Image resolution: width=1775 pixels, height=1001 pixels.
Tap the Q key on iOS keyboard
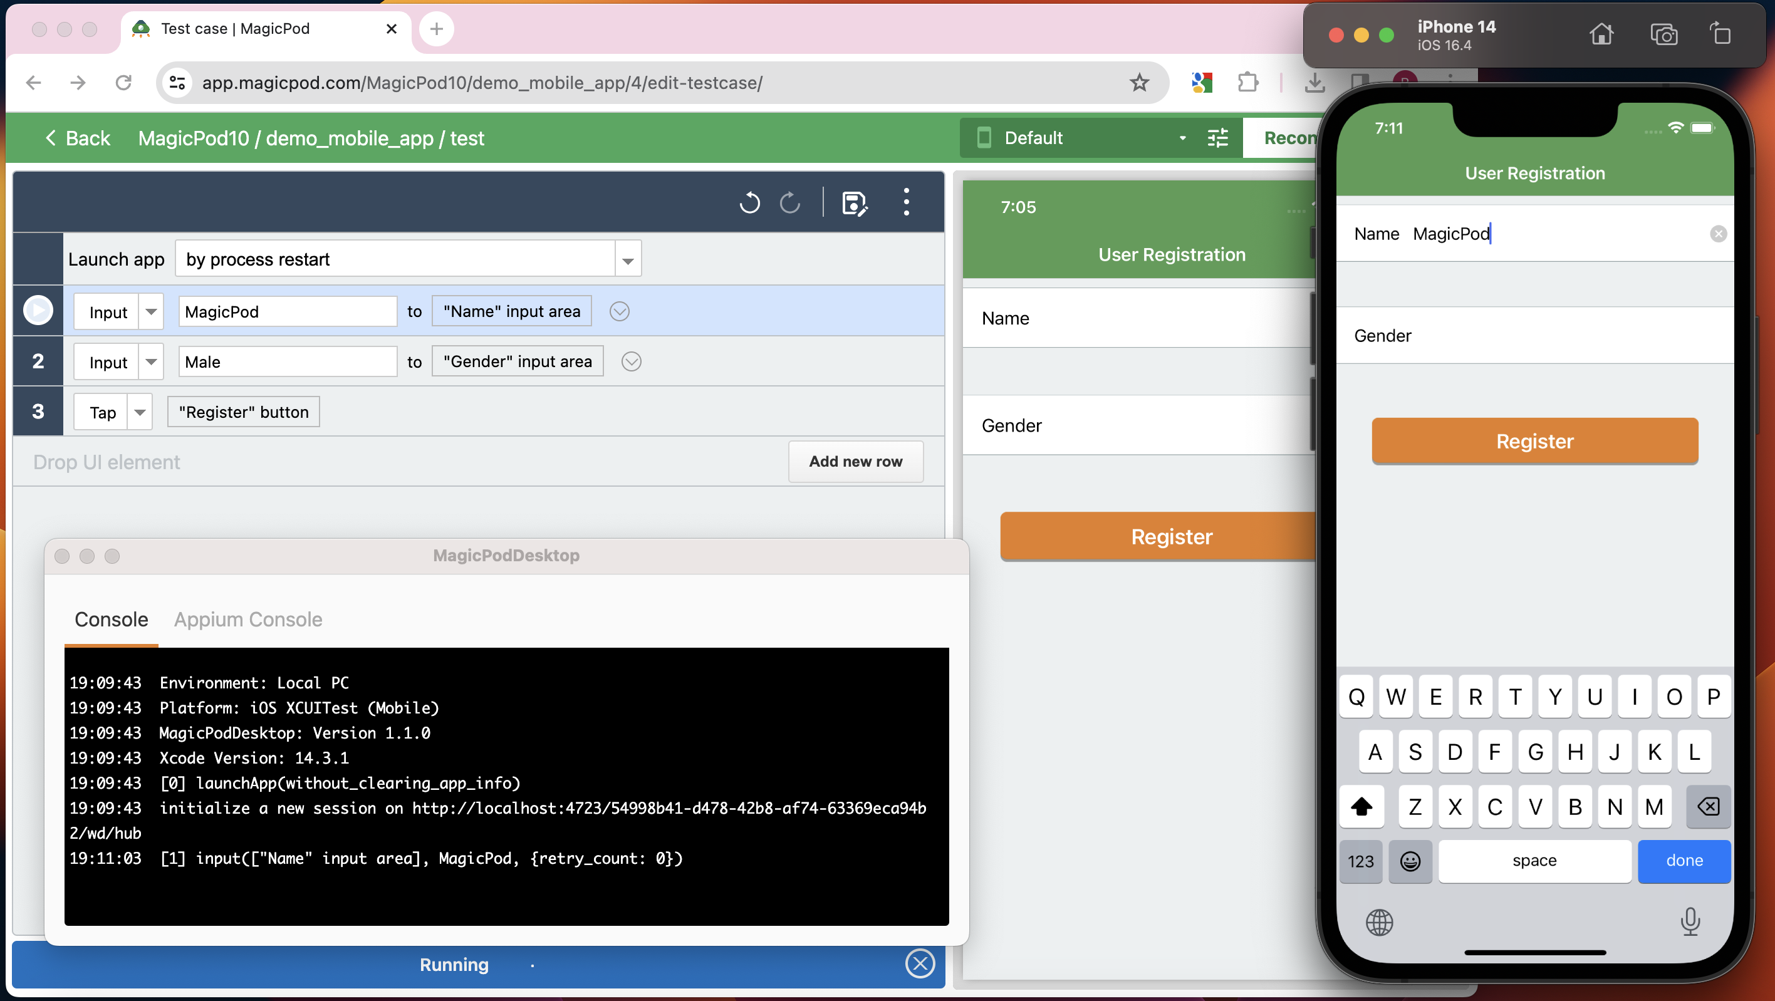pos(1356,697)
